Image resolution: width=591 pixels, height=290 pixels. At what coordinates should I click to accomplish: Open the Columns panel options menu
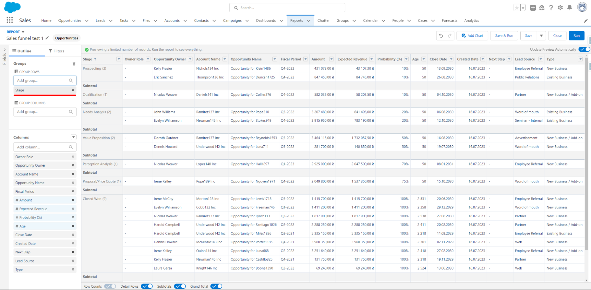[x=73, y=137]
